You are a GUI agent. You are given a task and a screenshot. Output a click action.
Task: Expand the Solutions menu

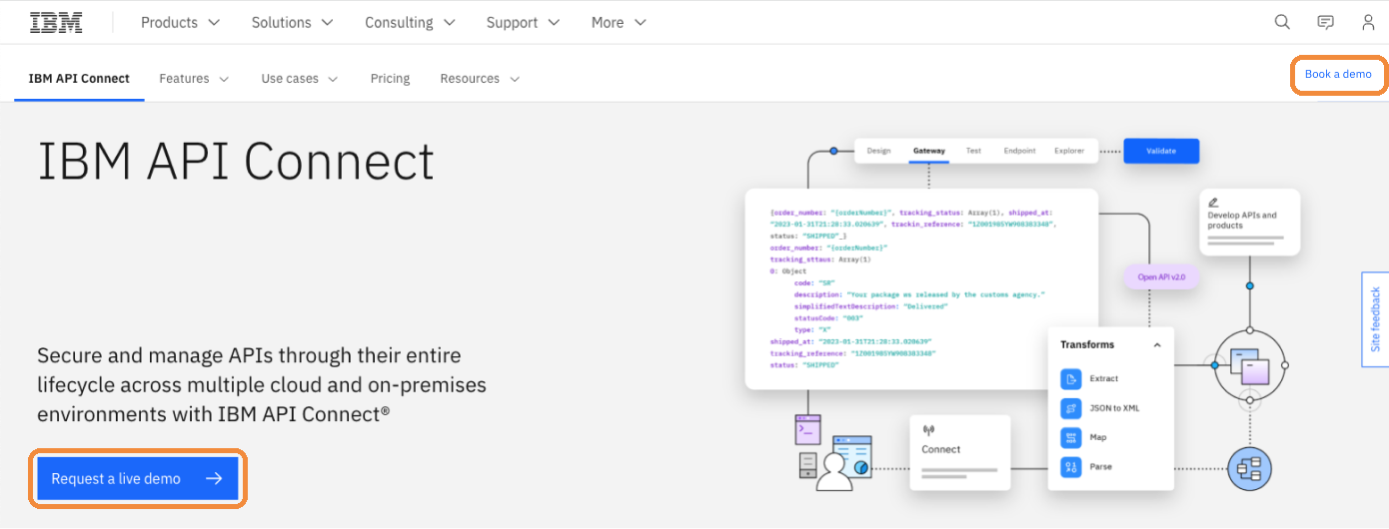292,22
